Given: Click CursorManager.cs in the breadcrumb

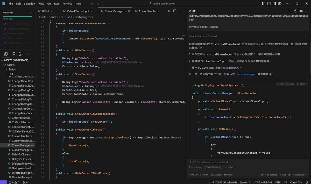Looking at the screenshot, I should point(82,17).
